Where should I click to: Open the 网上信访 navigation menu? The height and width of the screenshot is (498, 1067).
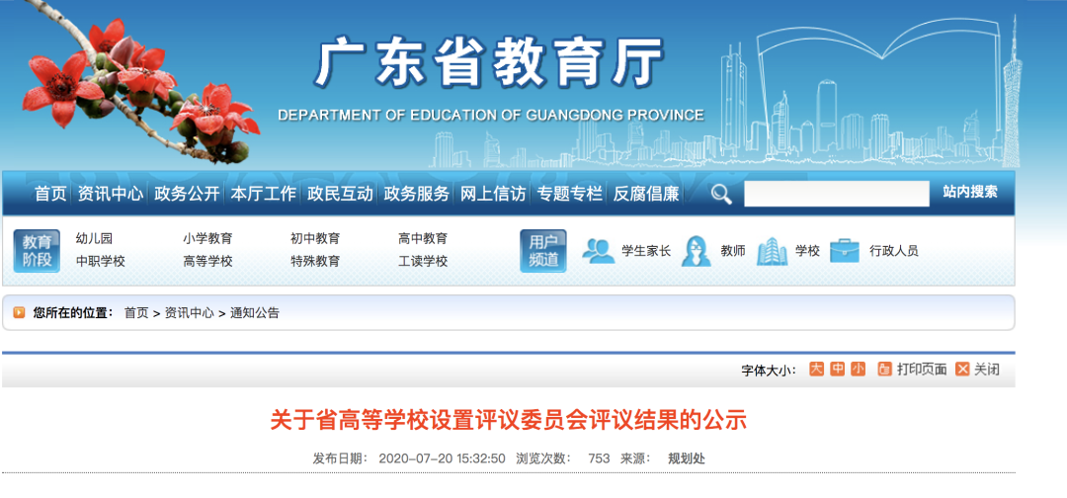point(493,194)
